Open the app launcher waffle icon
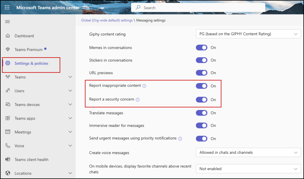 (x=7, y=7)
